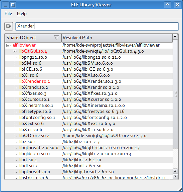This screenshot has width=183, height=192.
Task: Expand the libQtGui.so.4 tree node
Action: pyautogui.click(x=14, y=51)
